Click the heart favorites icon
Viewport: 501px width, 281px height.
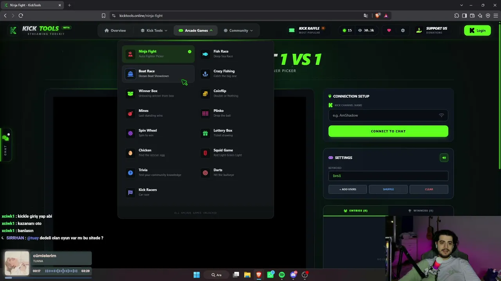click(389, 30)
